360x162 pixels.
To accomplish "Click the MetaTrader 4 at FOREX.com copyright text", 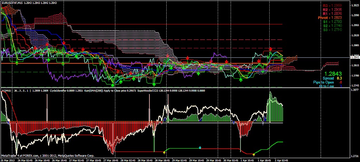I will (47, 156).
